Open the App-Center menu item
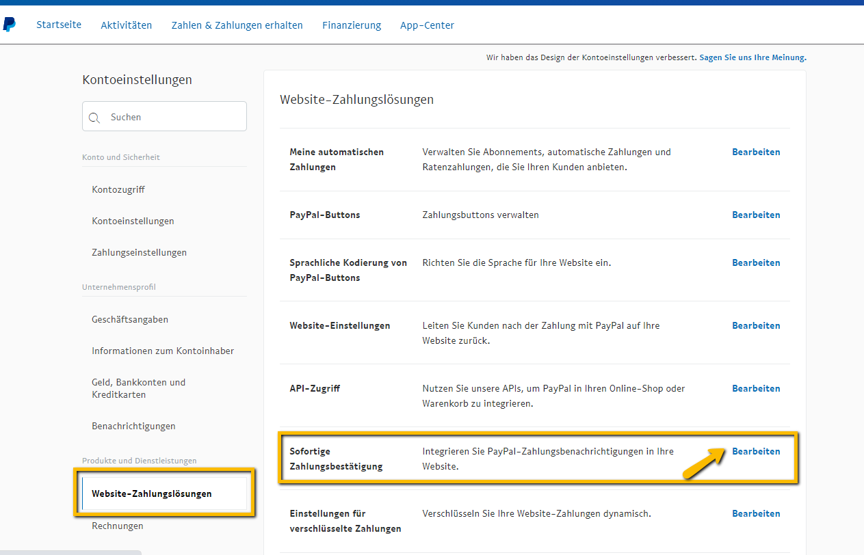Image resolution: width=864 pixels, height=555 pixels. click(x=427, y=25)
